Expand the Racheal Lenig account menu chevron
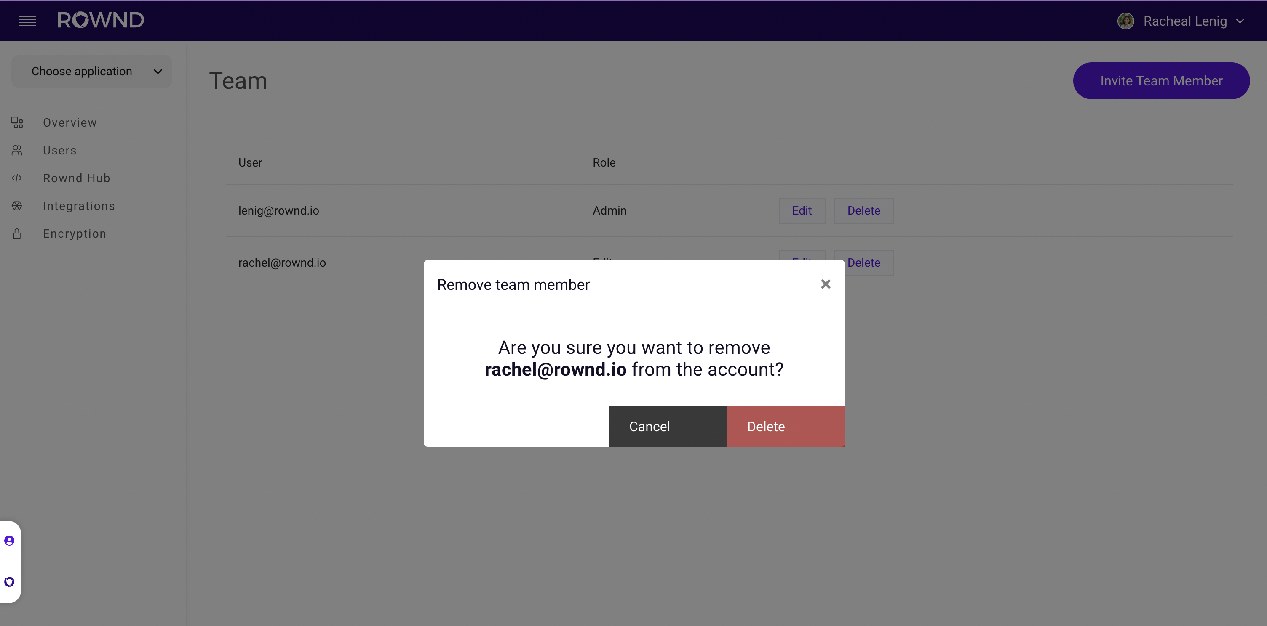 tap(1240, 21)
